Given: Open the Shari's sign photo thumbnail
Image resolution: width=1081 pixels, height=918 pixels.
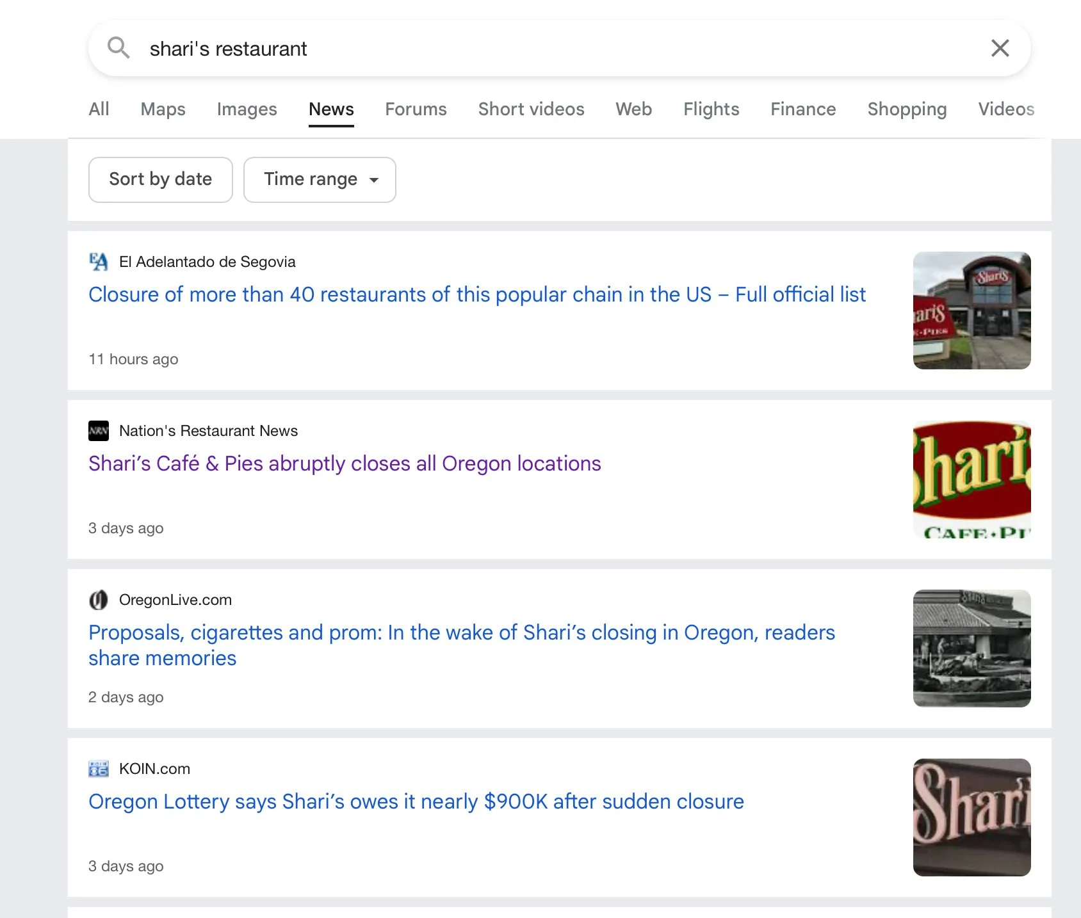Looking at the screenshot, I should [x=971, y=817].
